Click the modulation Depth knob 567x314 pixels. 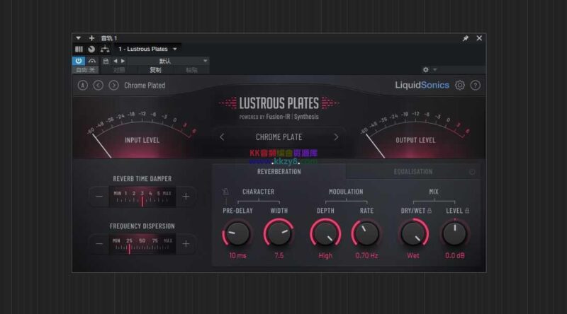pos(325,233)
